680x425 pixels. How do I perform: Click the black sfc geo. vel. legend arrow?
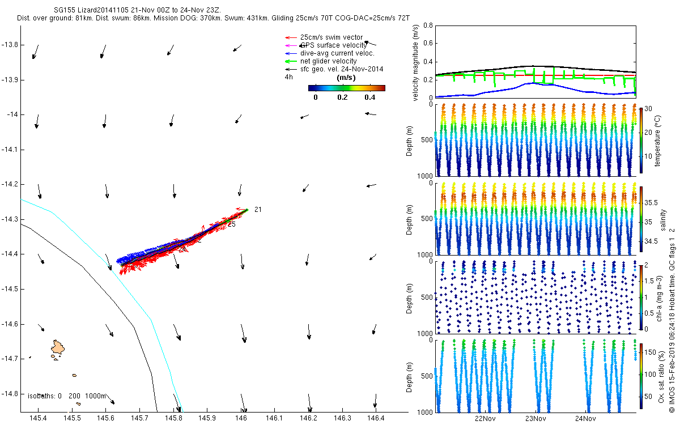291,69
